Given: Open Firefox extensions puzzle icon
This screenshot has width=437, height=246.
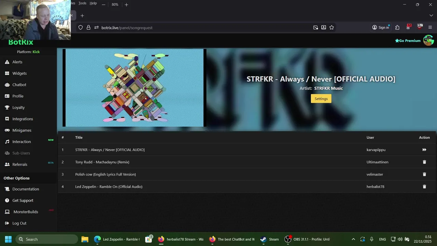Looking at the screenshot, I should pos(397,28).
